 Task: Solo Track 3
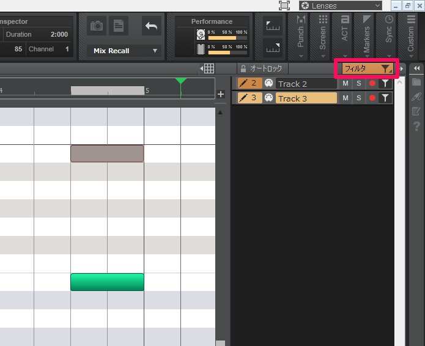(x=359, y=98)
